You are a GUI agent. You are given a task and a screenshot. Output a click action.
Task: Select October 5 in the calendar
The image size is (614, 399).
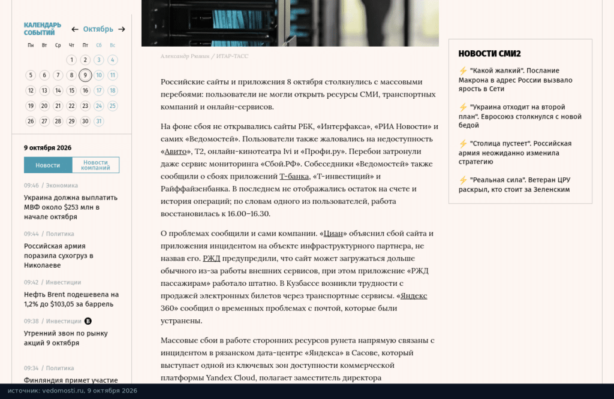[31, 75]
